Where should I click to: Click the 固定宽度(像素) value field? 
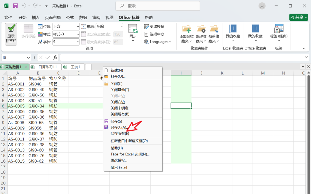[118, 34]
